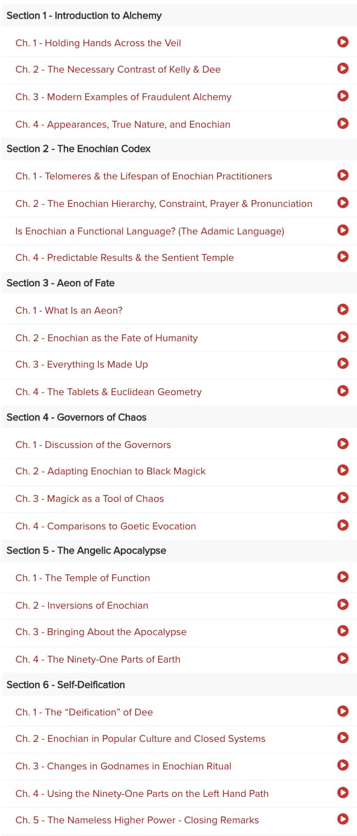This screenshot has width=357, height=836.
Task: Play Ch. 1 Holding Hands Across the Veil
Action: 343,42
